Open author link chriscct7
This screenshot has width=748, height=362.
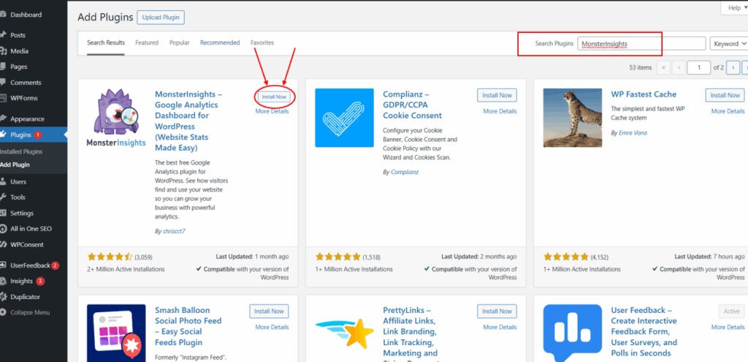pos(174,231)
